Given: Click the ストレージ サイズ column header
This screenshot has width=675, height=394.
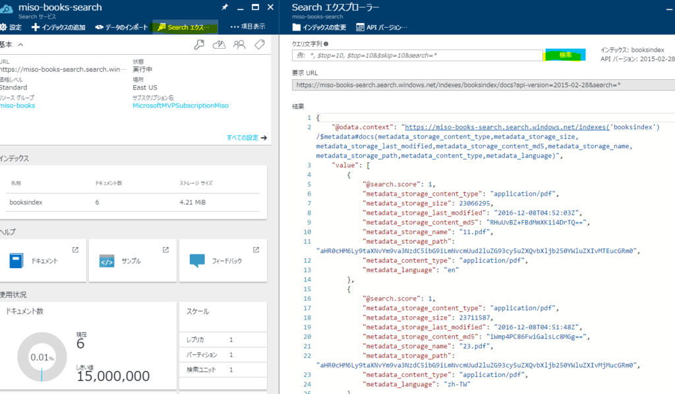Looking at the screenshot, I should tap(196, 183).
